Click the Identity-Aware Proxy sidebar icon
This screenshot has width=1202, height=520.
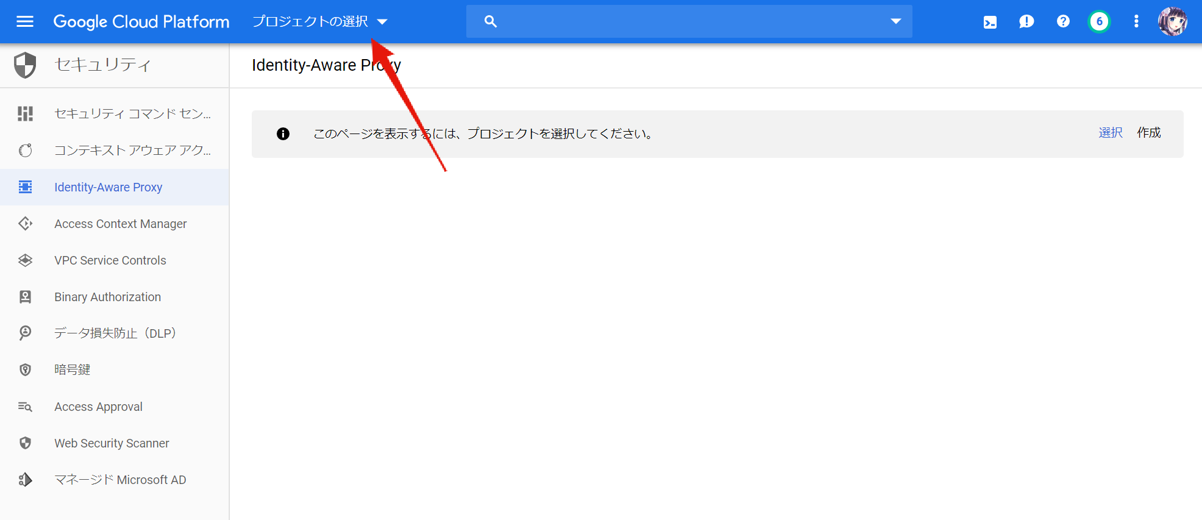(x=25, y=187)
